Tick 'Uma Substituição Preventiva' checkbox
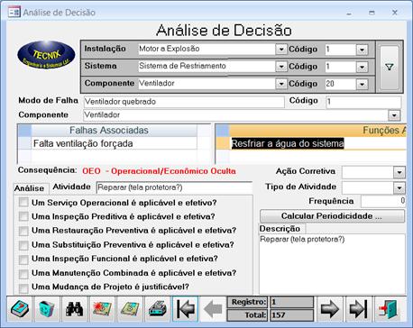 tap(23, 245)
